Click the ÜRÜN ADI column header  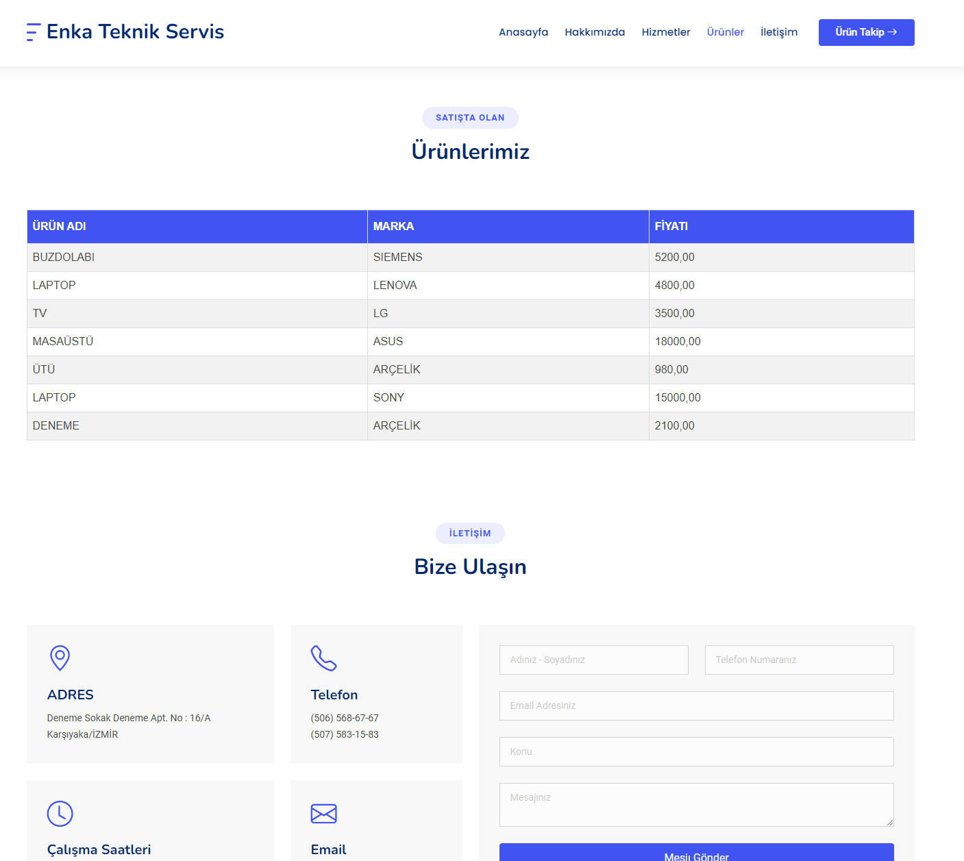pyautogui.click(x=60, y=226)
